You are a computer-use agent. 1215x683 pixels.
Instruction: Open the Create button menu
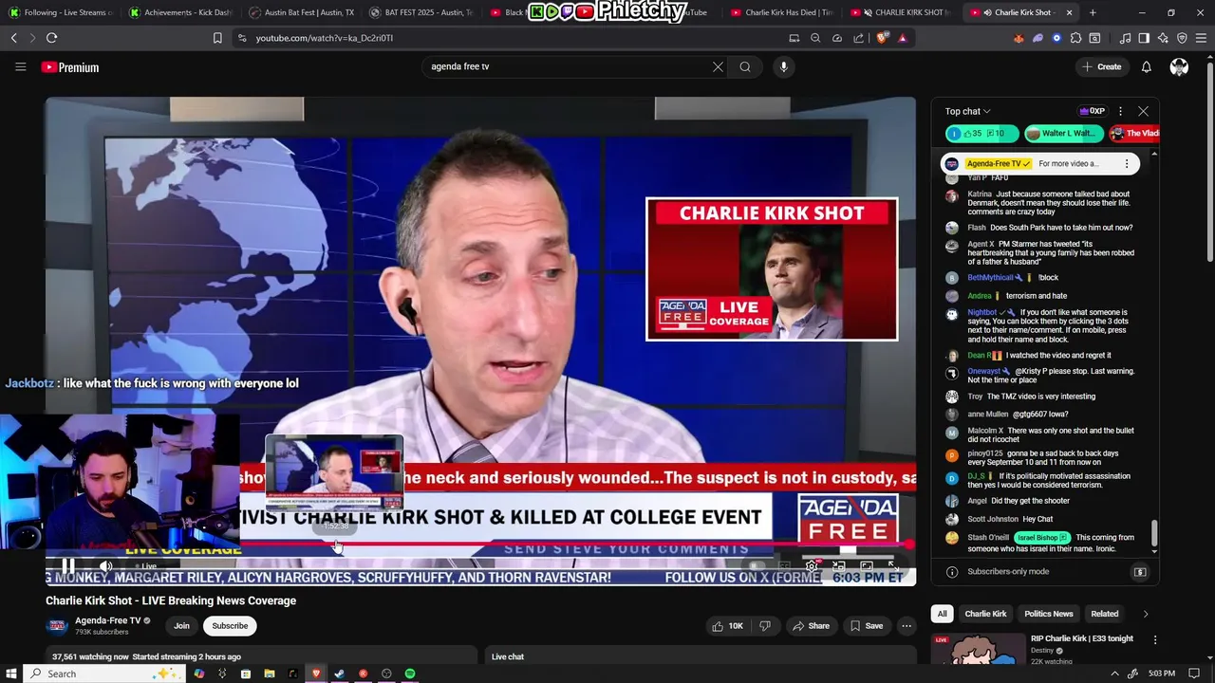click(x=1101, y=66)
